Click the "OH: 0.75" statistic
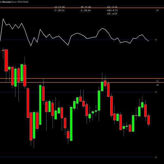Image resolution: width=164 pixels, height=164 pixels. tap(113, 10)
